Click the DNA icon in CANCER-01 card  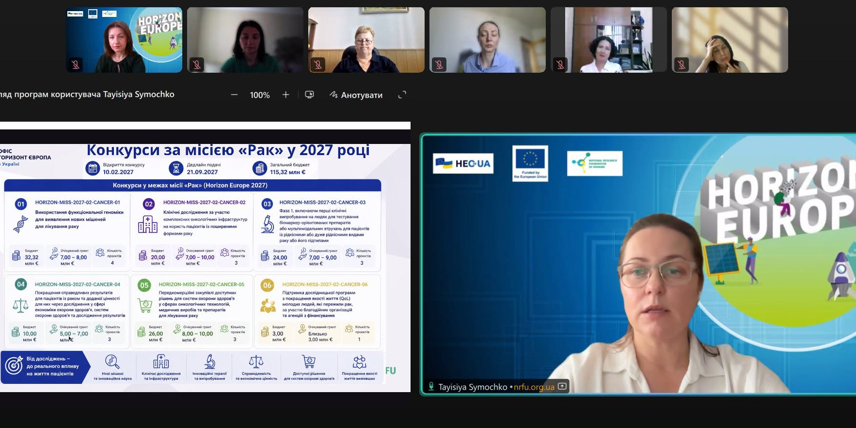click(x=20, y=224)
